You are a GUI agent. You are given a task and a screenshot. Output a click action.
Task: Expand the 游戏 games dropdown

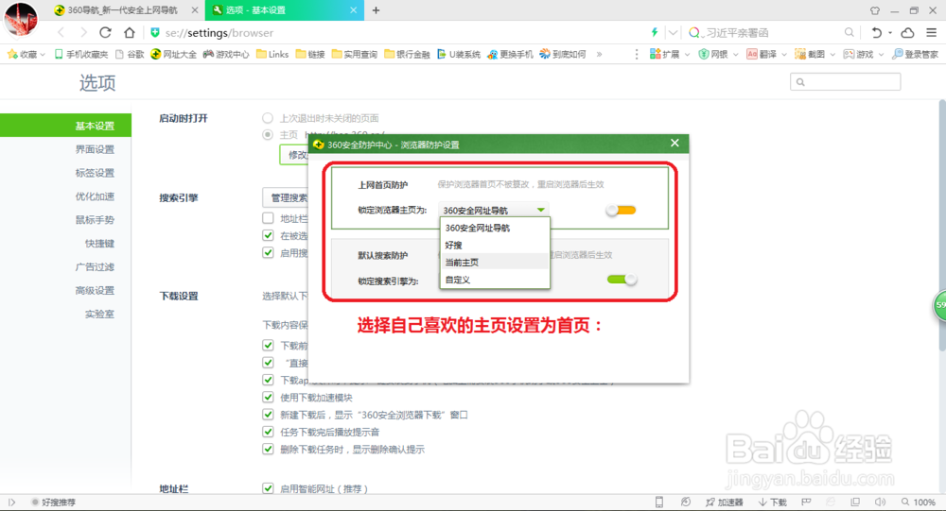[x=881, y=54]
